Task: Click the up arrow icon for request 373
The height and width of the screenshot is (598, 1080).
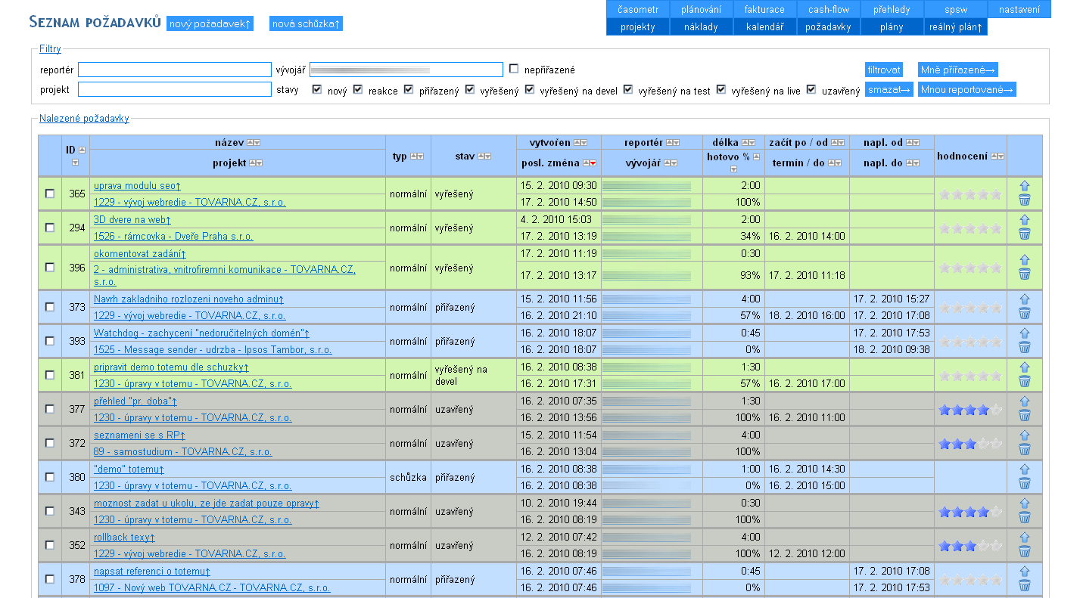Action: click(1025, 299)
